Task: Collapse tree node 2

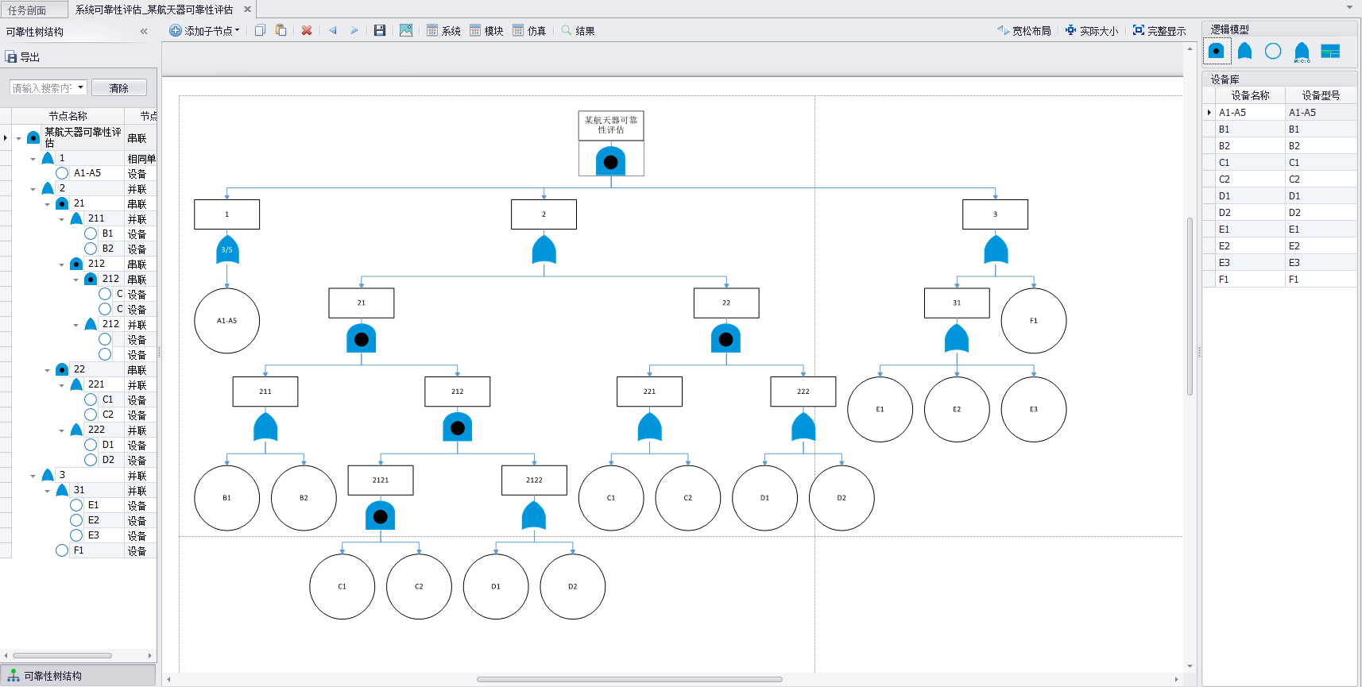Action: tap(33, 189)
